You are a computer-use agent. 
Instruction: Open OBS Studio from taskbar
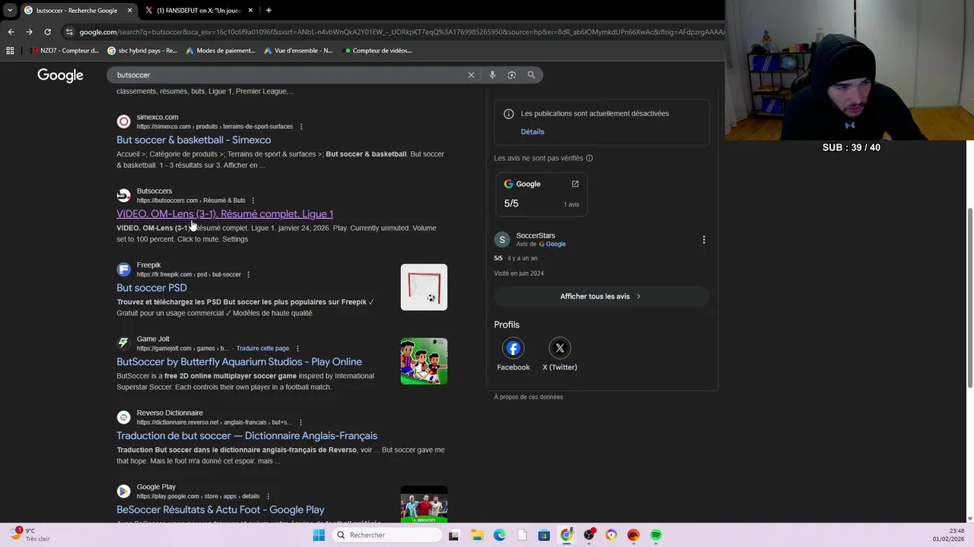pyautogui.click(x=589, y=535)
